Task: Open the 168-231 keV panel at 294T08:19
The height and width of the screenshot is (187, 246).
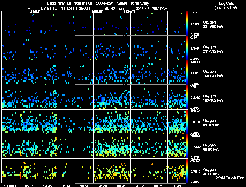Action: tap(10, 73)
